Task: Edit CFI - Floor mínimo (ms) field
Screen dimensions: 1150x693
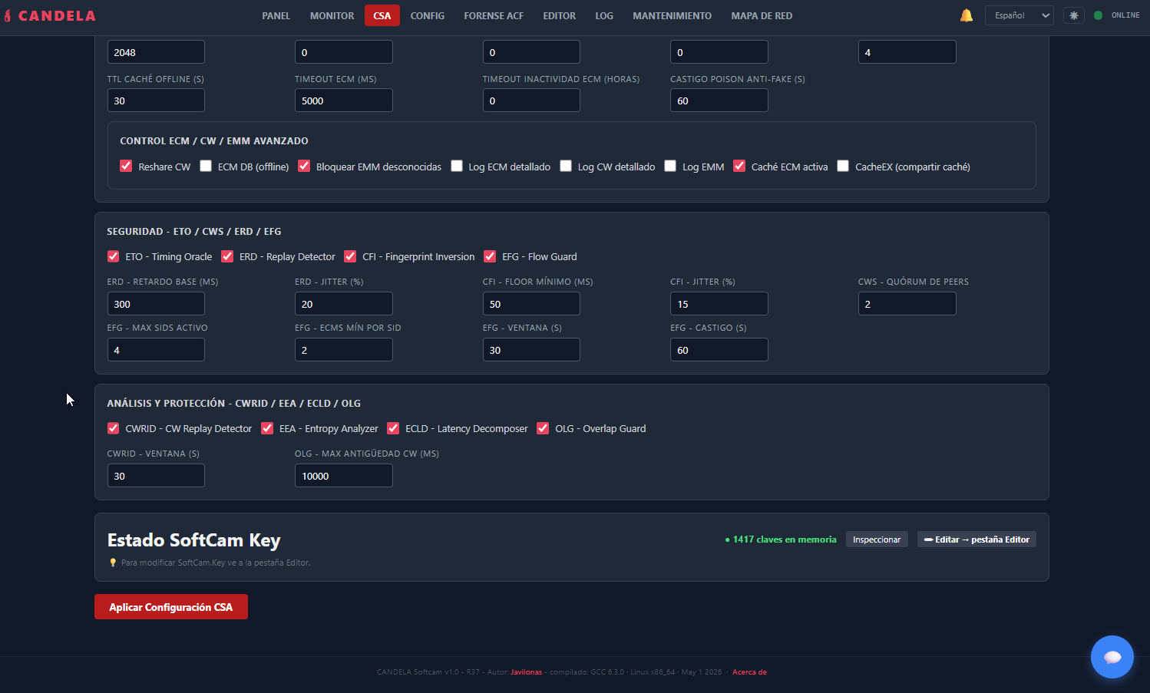Action: click(531, 304)
